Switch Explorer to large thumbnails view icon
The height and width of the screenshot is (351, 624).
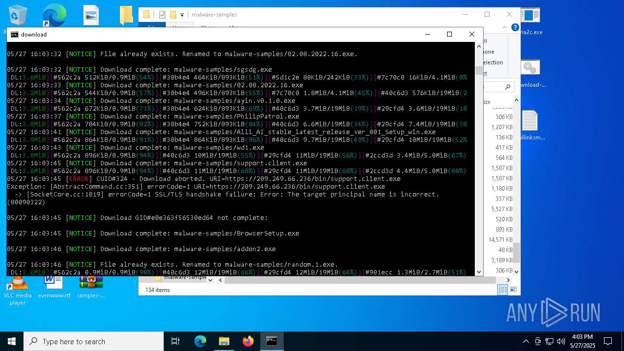pos(513,290)
